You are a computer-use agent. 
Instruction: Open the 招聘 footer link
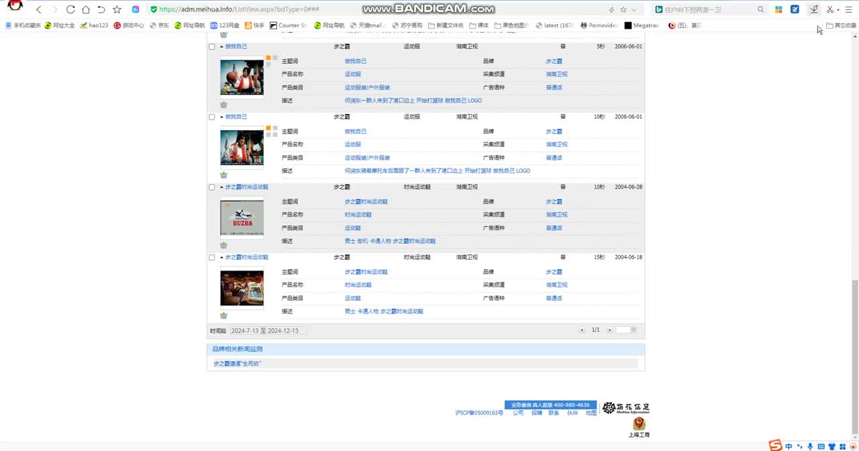(x=537, y=413)
